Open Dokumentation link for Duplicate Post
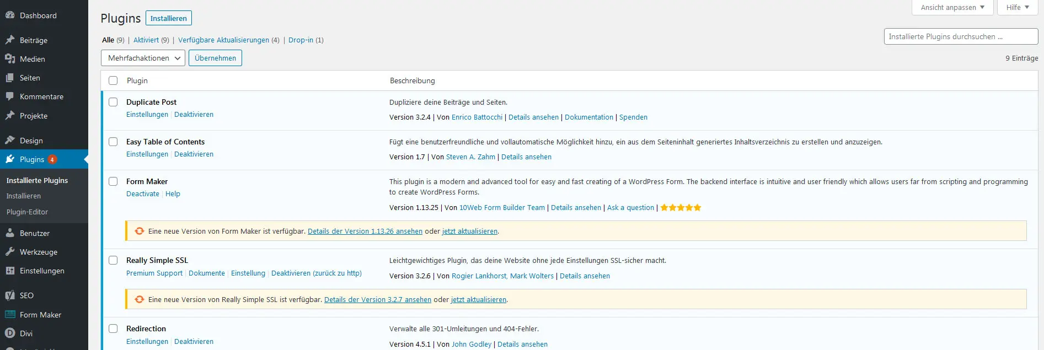 click(589, 117)
